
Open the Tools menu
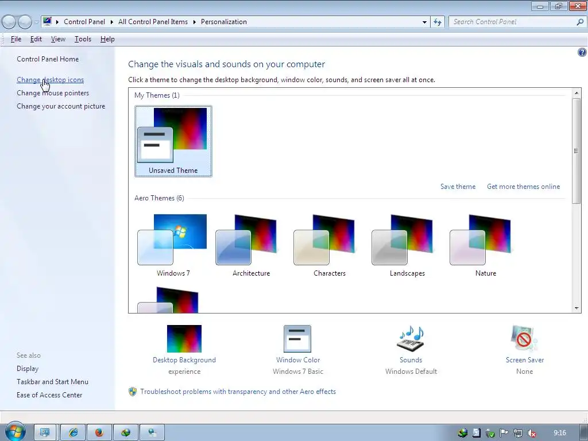pos(83,39)
